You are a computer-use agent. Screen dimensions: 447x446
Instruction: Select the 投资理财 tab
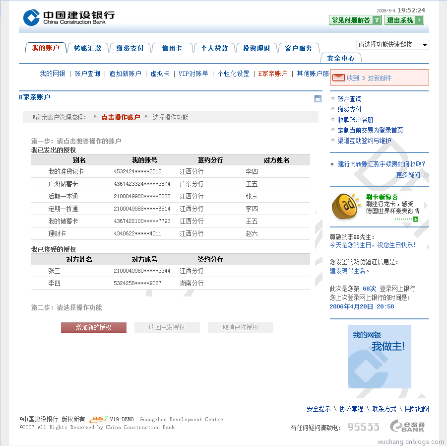coord(256,48)
